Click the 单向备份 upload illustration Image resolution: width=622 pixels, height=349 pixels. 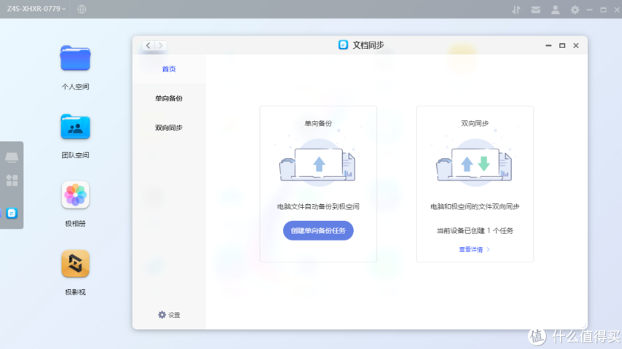pos(318,163)
